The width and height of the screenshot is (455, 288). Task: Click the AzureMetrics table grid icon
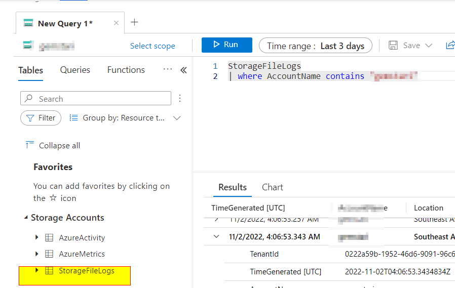pos(49,254)
